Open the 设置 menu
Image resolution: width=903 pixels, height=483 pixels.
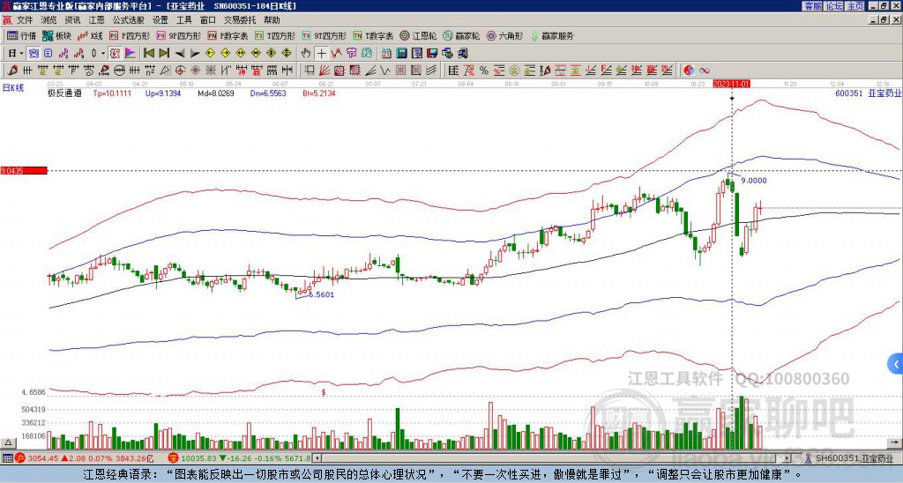coord(160,20)
